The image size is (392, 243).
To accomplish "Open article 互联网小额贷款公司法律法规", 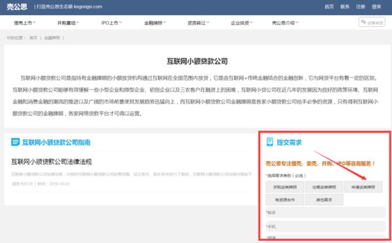I will [x=52, y=162].
